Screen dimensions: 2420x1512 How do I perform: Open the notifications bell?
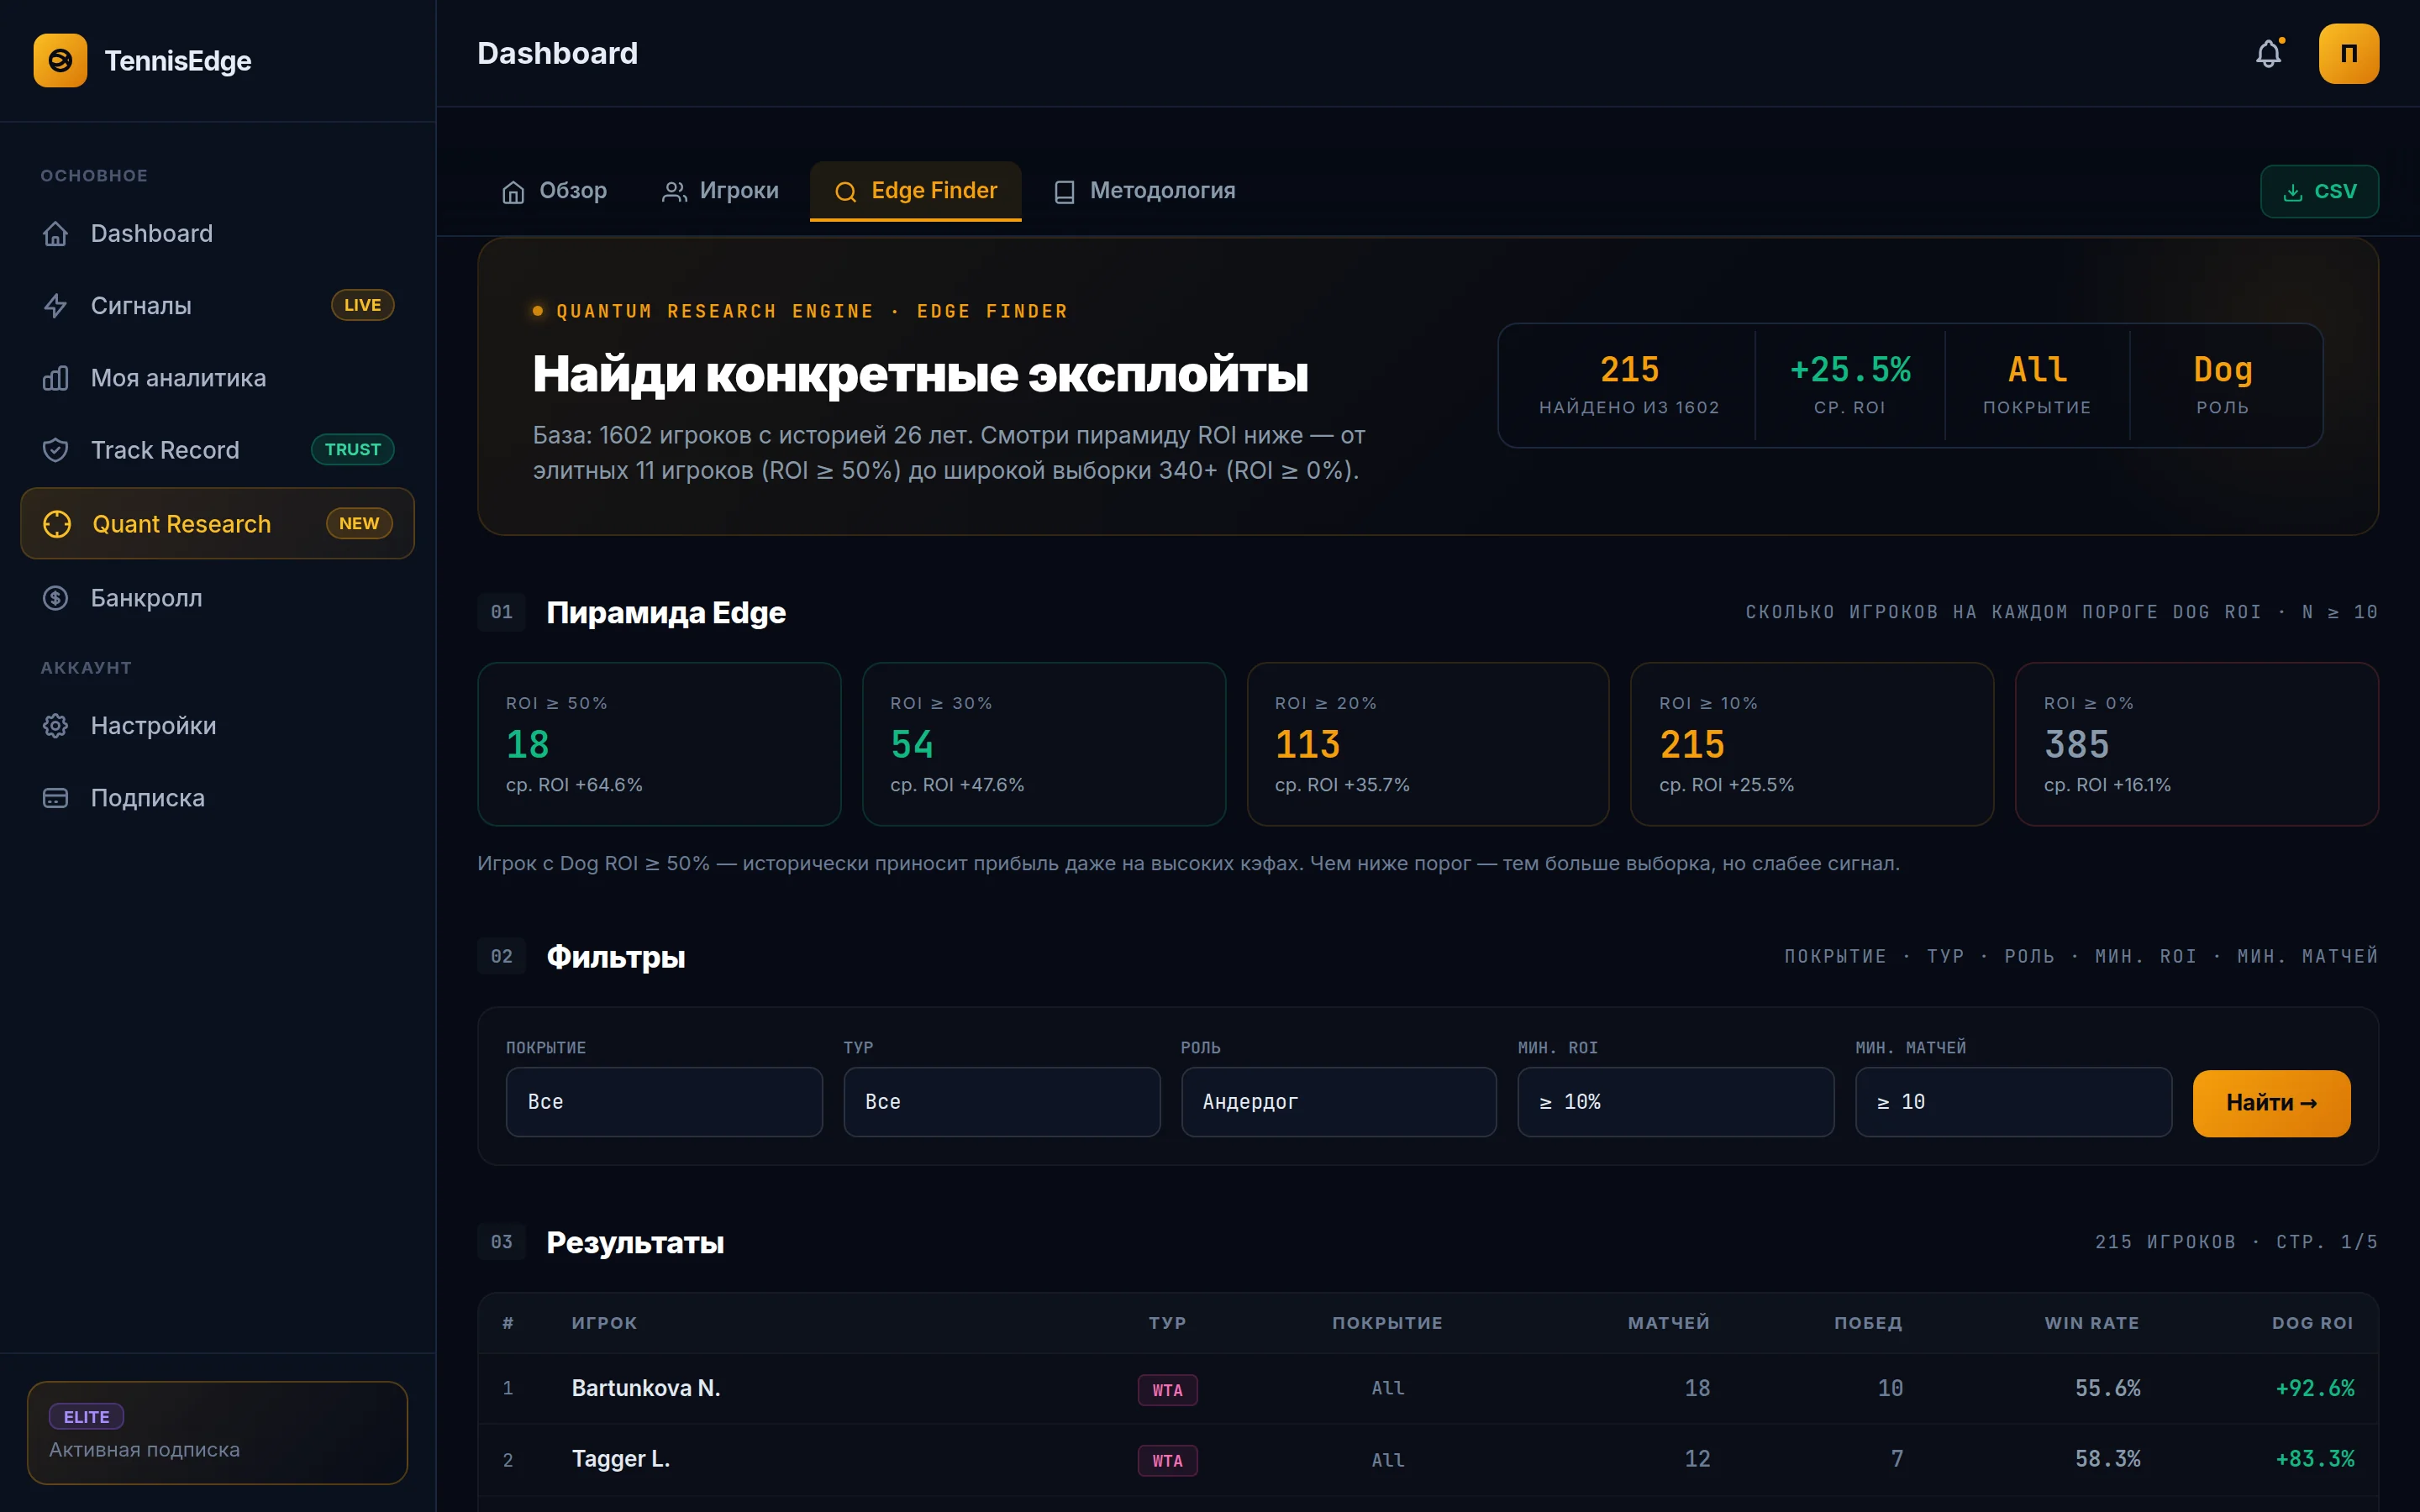[x=2269, y=53]
